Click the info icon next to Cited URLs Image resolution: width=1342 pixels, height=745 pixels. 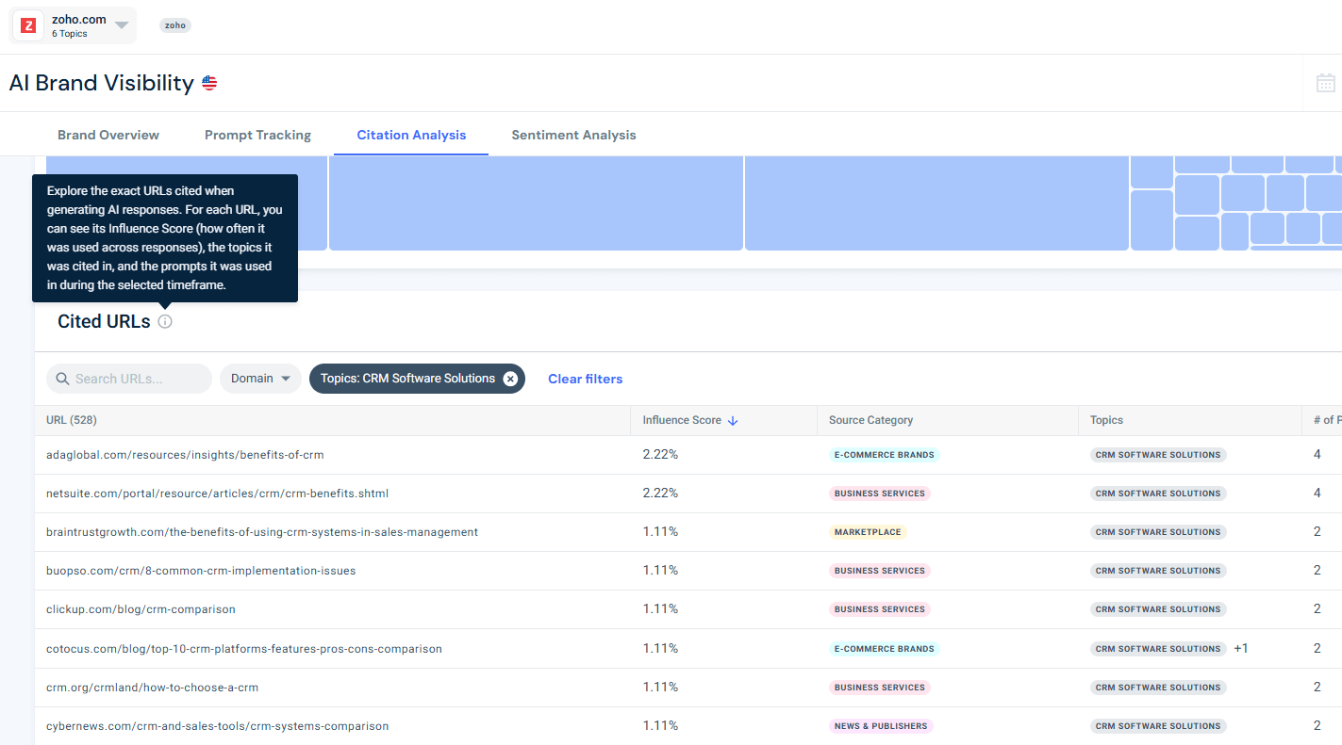[165, 321]
